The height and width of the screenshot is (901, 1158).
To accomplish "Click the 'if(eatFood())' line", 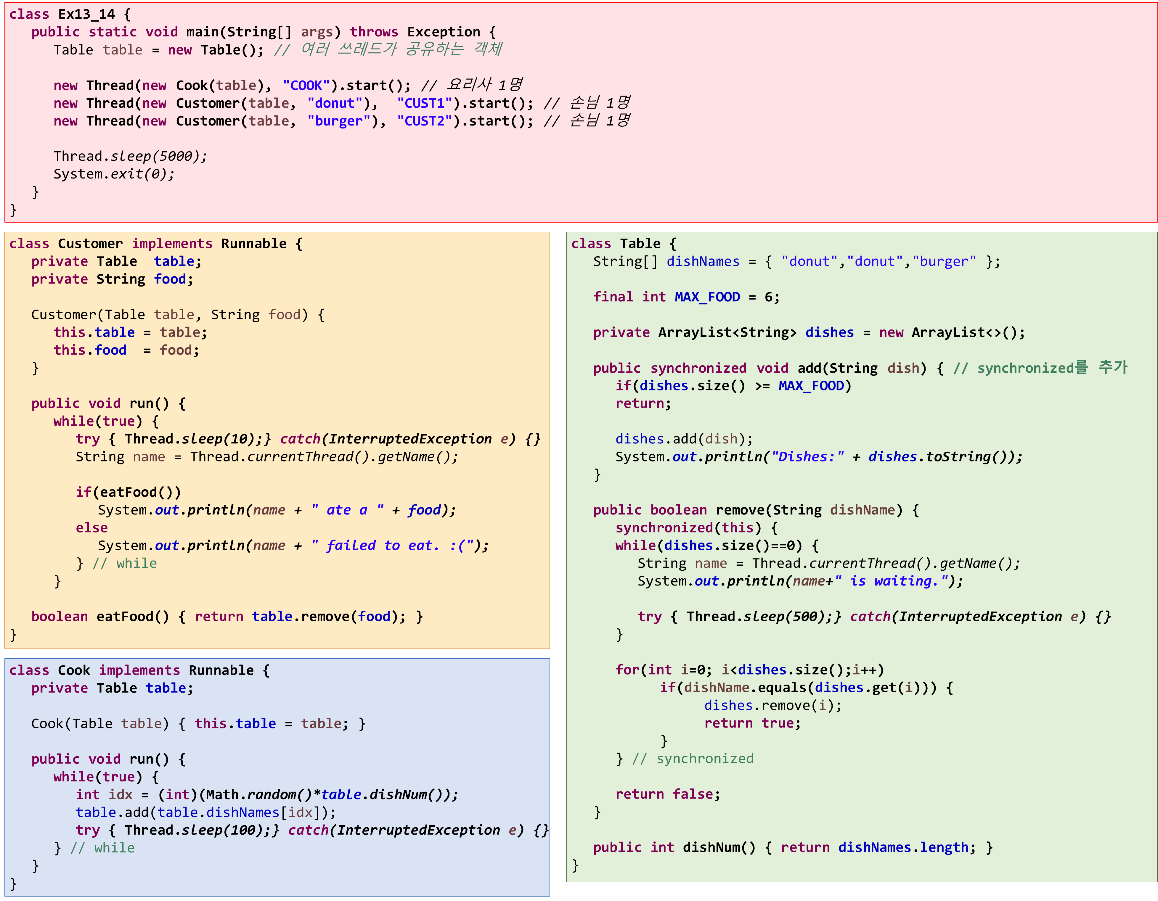I will pyautogui.click(x=128, y=492).
